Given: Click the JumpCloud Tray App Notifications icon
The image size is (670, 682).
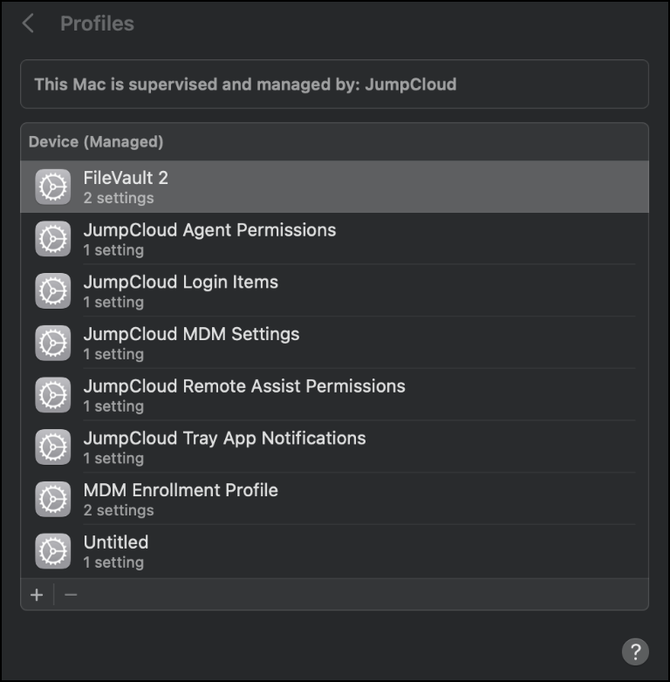Looking at the screenshot, I should (53, 447).
